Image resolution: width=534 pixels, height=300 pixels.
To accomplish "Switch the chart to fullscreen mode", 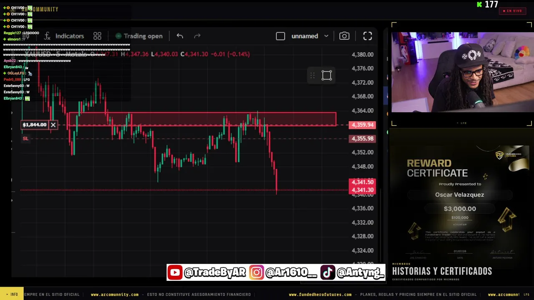I will [x=368, y=36].
